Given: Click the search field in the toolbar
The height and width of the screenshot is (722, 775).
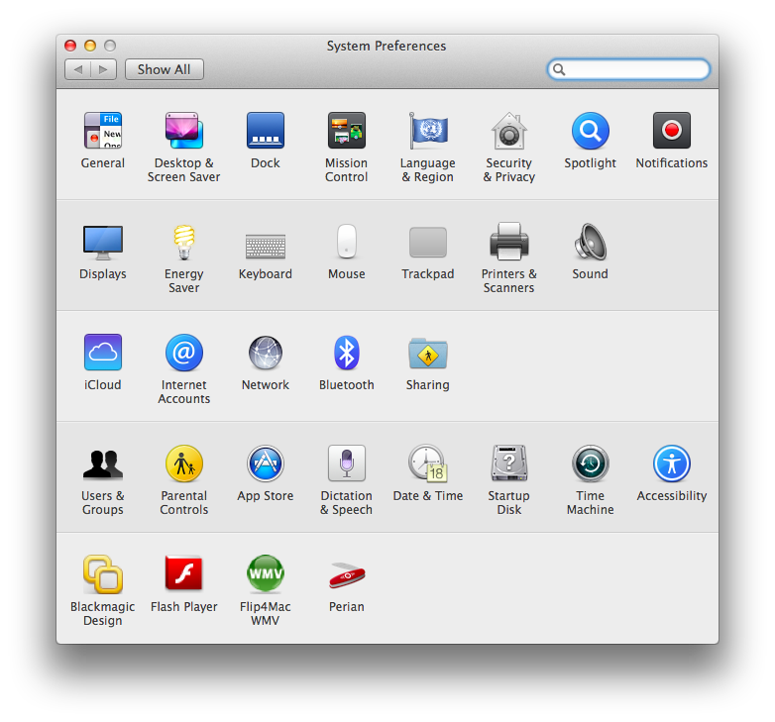Looking at the screenshot, I should tap(634, 69).
